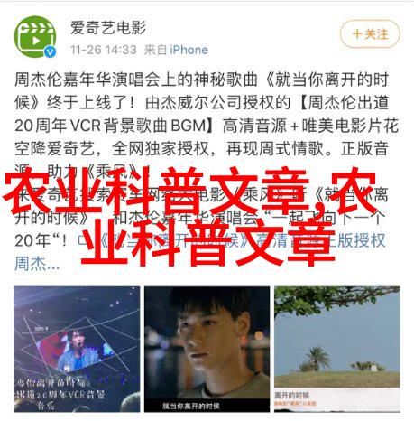The image size is (414, 421).
Task: Click the 就当你离开的时候 subtitle in middle thumbnail
Action: point(191,406)
